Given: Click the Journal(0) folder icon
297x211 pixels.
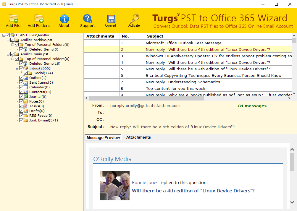Looking at the screenshot, I should [26, 97].
